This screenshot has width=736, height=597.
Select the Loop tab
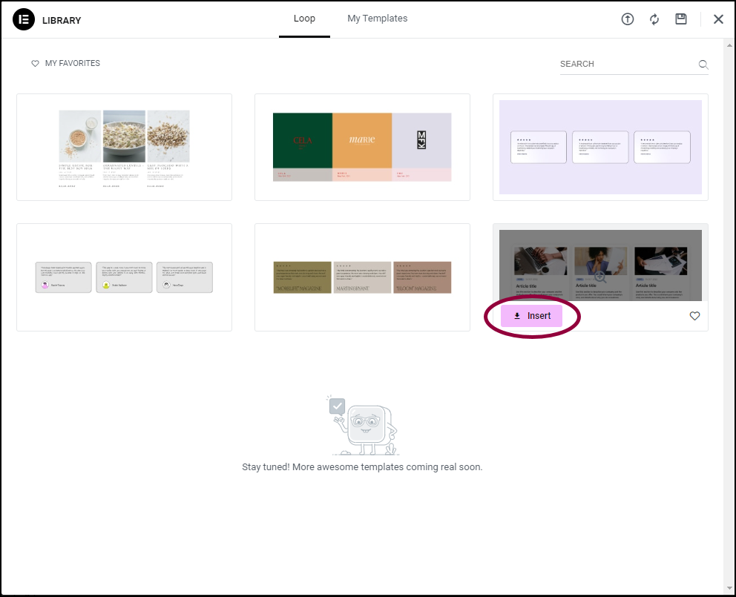[304, 19]
